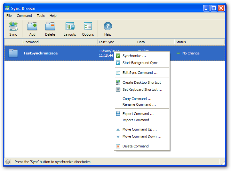Close the Sync Breeze window
The width and height of the screenshot is (231, 171).
[x=221, y=8]
